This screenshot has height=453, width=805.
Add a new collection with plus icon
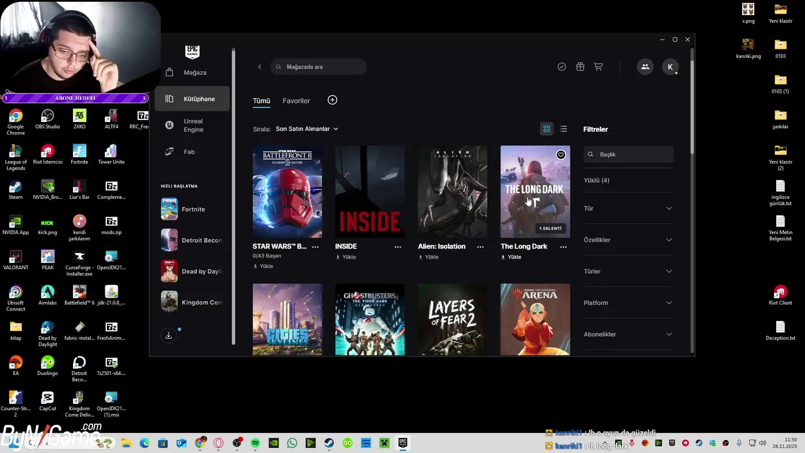pos(332,100)
